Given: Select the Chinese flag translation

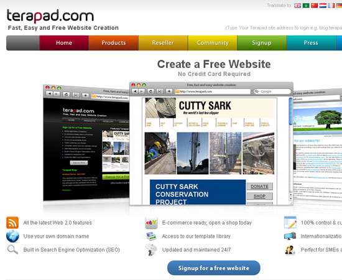Looking at the screenshot, I should coord(314,6).
